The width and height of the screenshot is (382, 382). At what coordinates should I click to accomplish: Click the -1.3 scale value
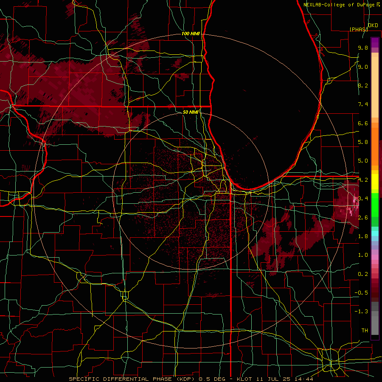[x=361, y=312]
